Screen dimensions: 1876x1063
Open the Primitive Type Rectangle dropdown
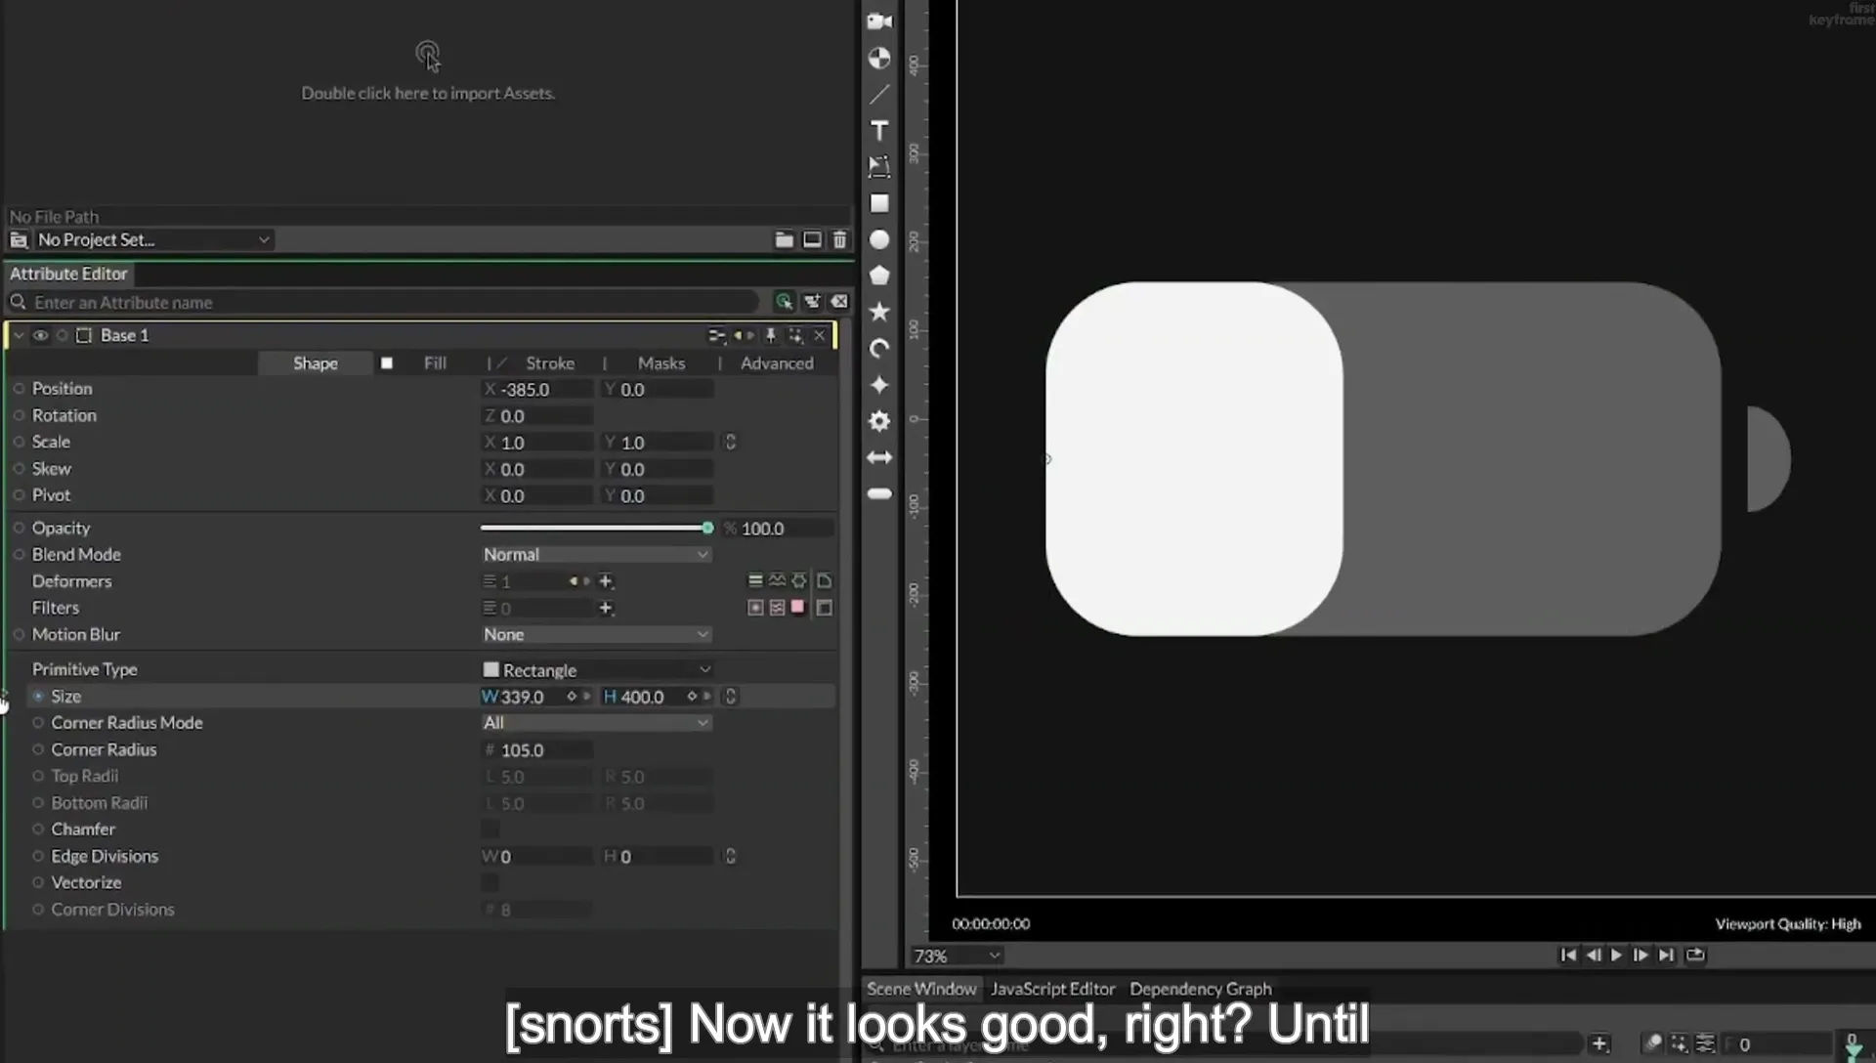pos(596,670)
